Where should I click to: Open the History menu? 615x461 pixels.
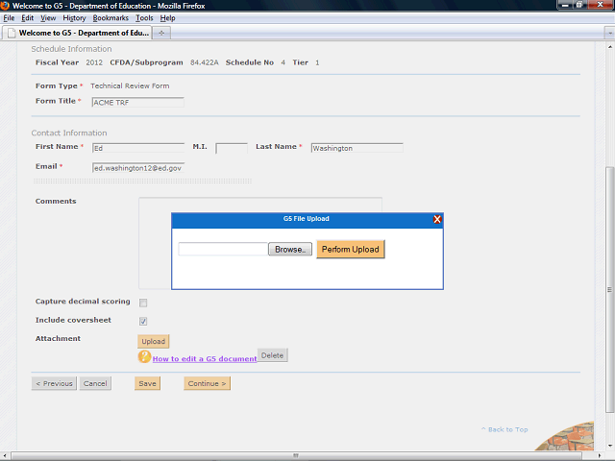tap(74, 18)
